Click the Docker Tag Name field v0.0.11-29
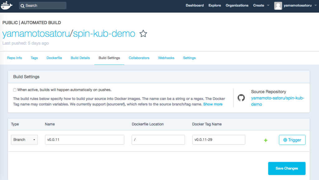Screen dimensions: 319x180 click(219, 140)
